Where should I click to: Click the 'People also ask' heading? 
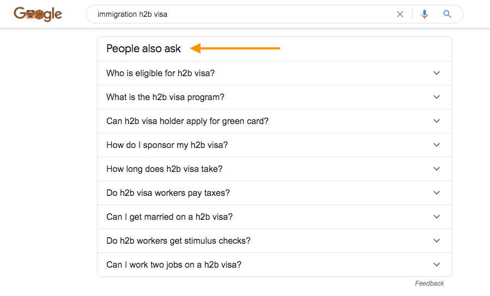click(x=143, y=48)
